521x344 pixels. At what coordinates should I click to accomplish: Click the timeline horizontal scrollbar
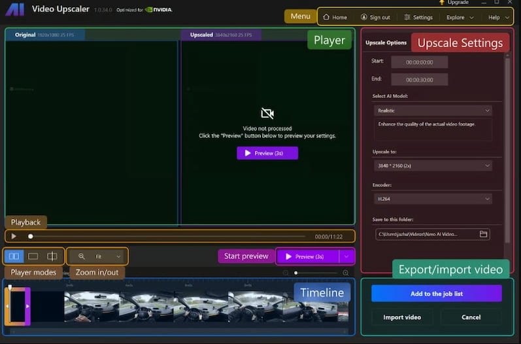179,331
